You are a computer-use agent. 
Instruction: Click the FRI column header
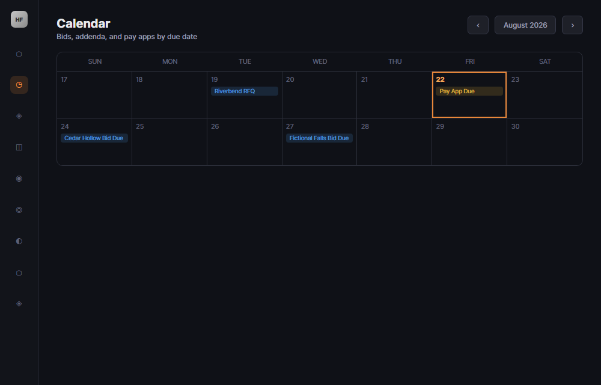tap(470, 61)
